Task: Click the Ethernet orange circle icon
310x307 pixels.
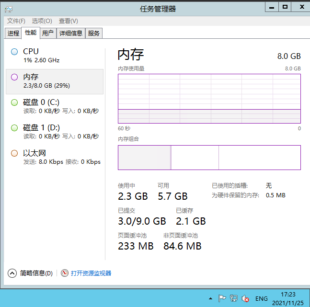Action: pos(14,153)
